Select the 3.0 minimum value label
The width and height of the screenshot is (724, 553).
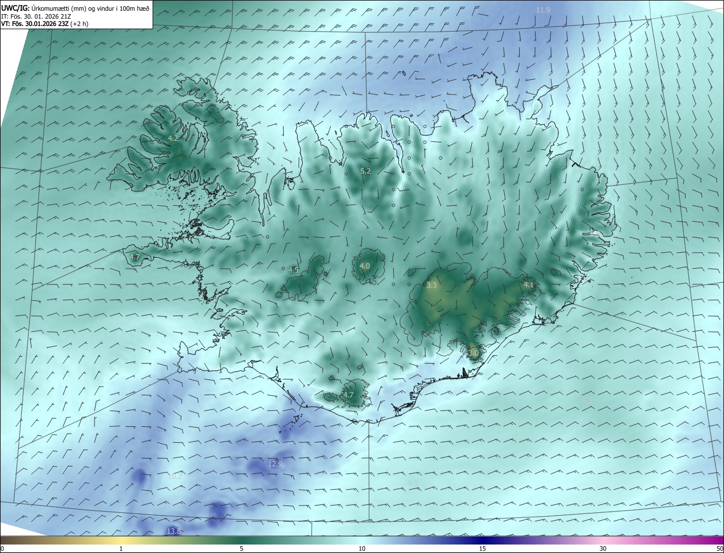coord(473,353)
